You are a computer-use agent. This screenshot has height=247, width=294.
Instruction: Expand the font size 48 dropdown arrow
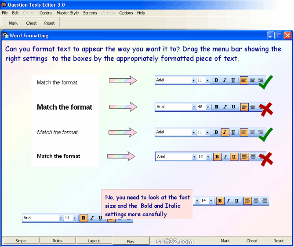(208, 107)
